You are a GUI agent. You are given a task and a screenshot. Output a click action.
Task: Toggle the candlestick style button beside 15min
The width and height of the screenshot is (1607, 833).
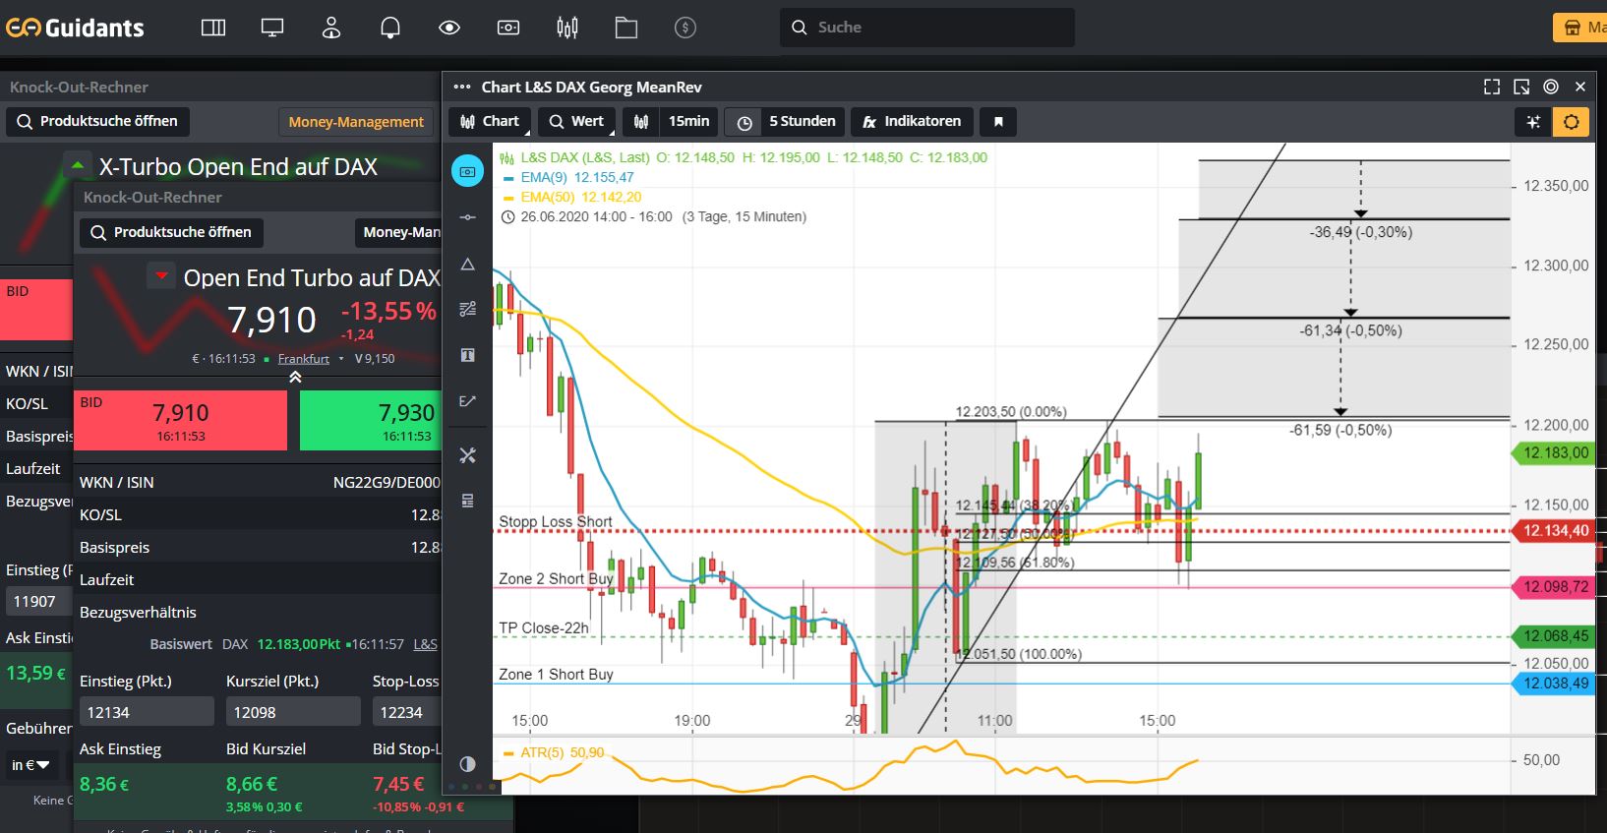point(641,122)
